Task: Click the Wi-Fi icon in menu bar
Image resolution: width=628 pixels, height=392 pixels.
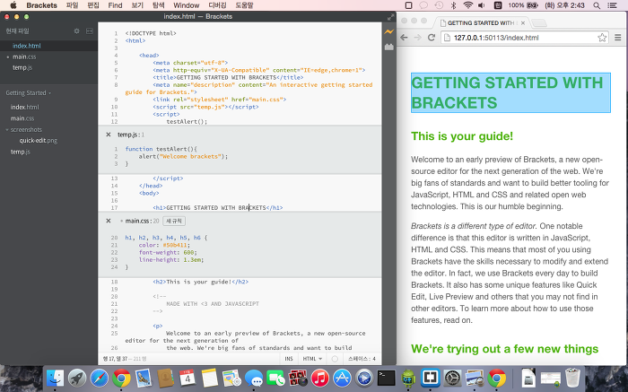Action: pyautogui.click(x=467, y=5)
